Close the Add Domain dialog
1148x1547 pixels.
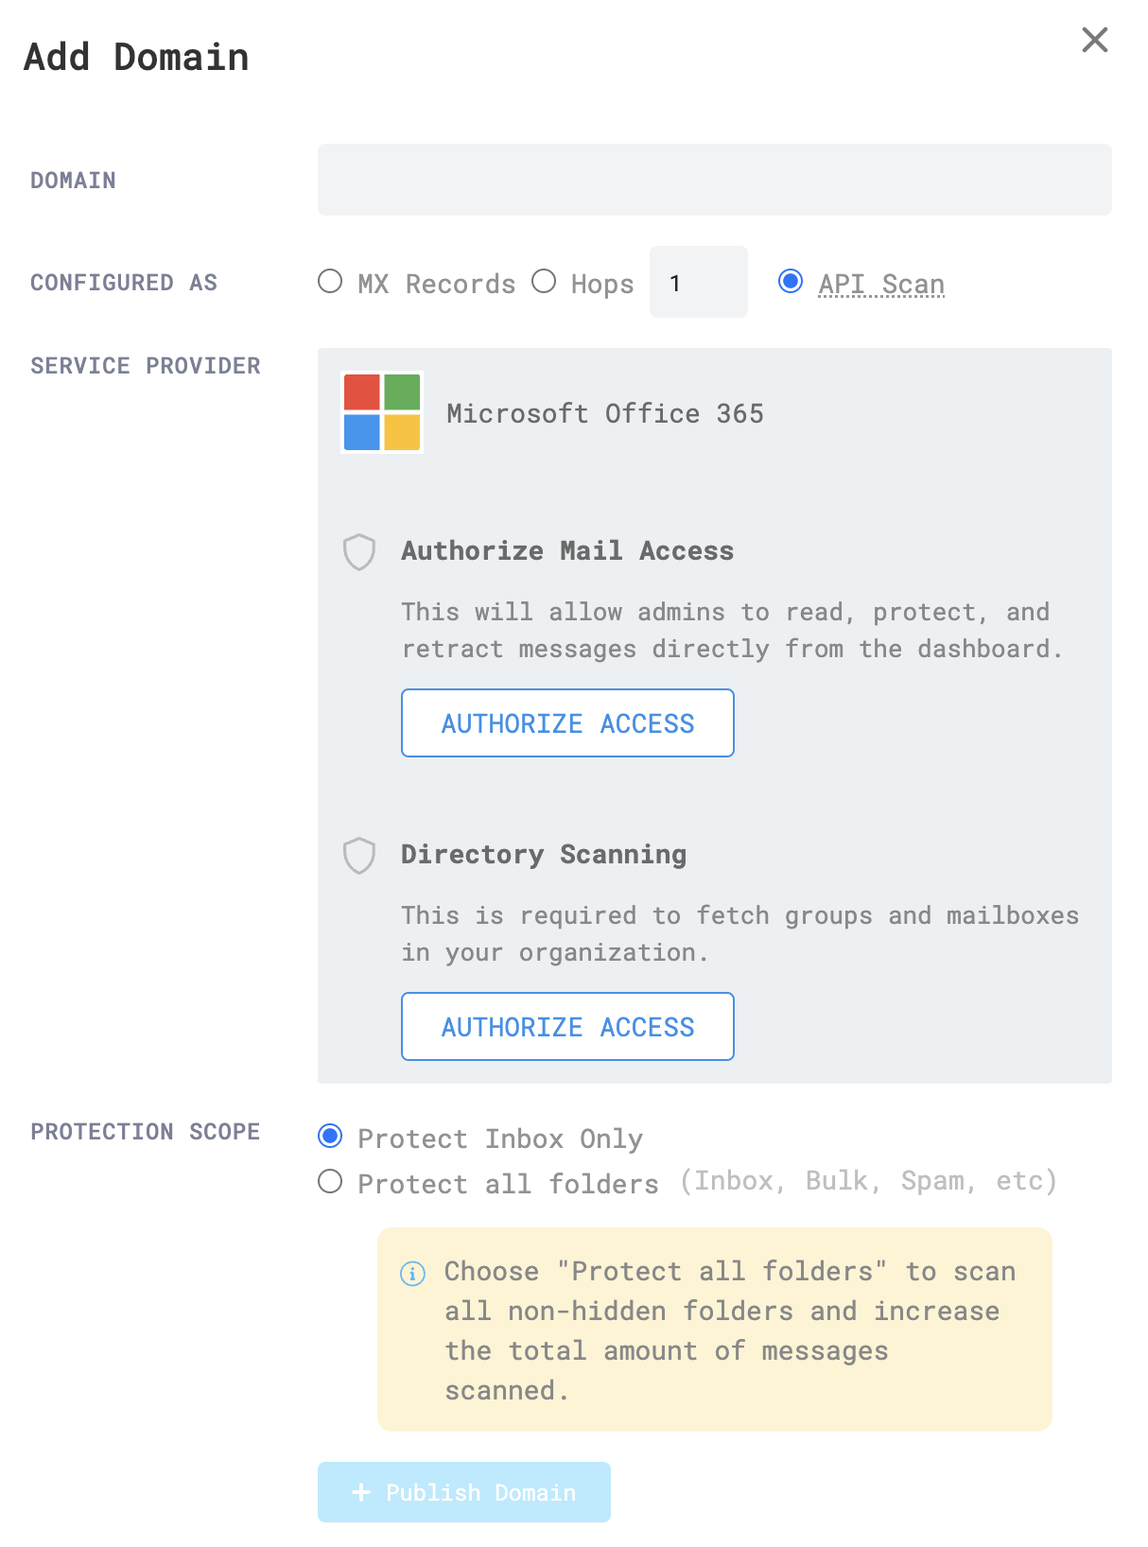(x=1094, y=40)
